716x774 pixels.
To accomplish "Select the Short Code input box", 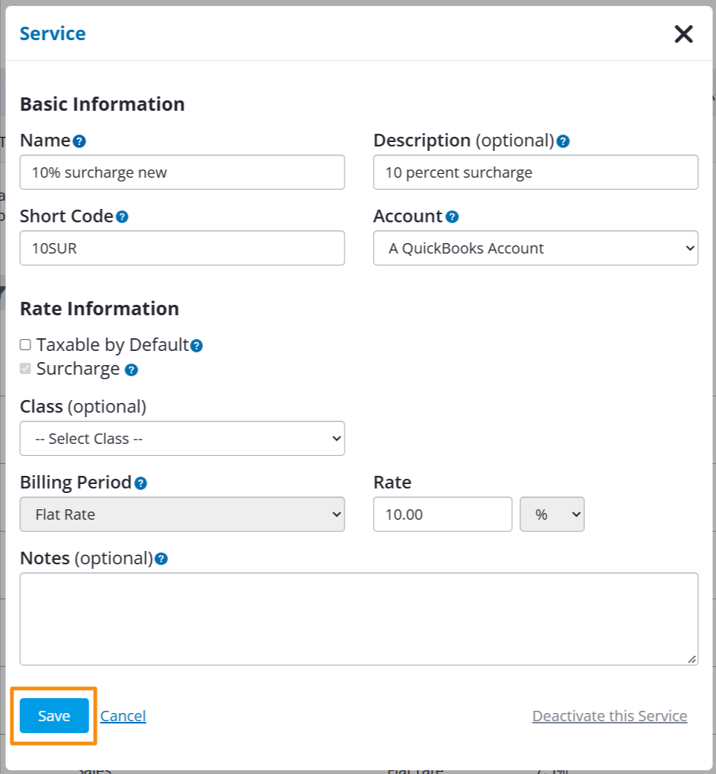I will tap(182, 248).
